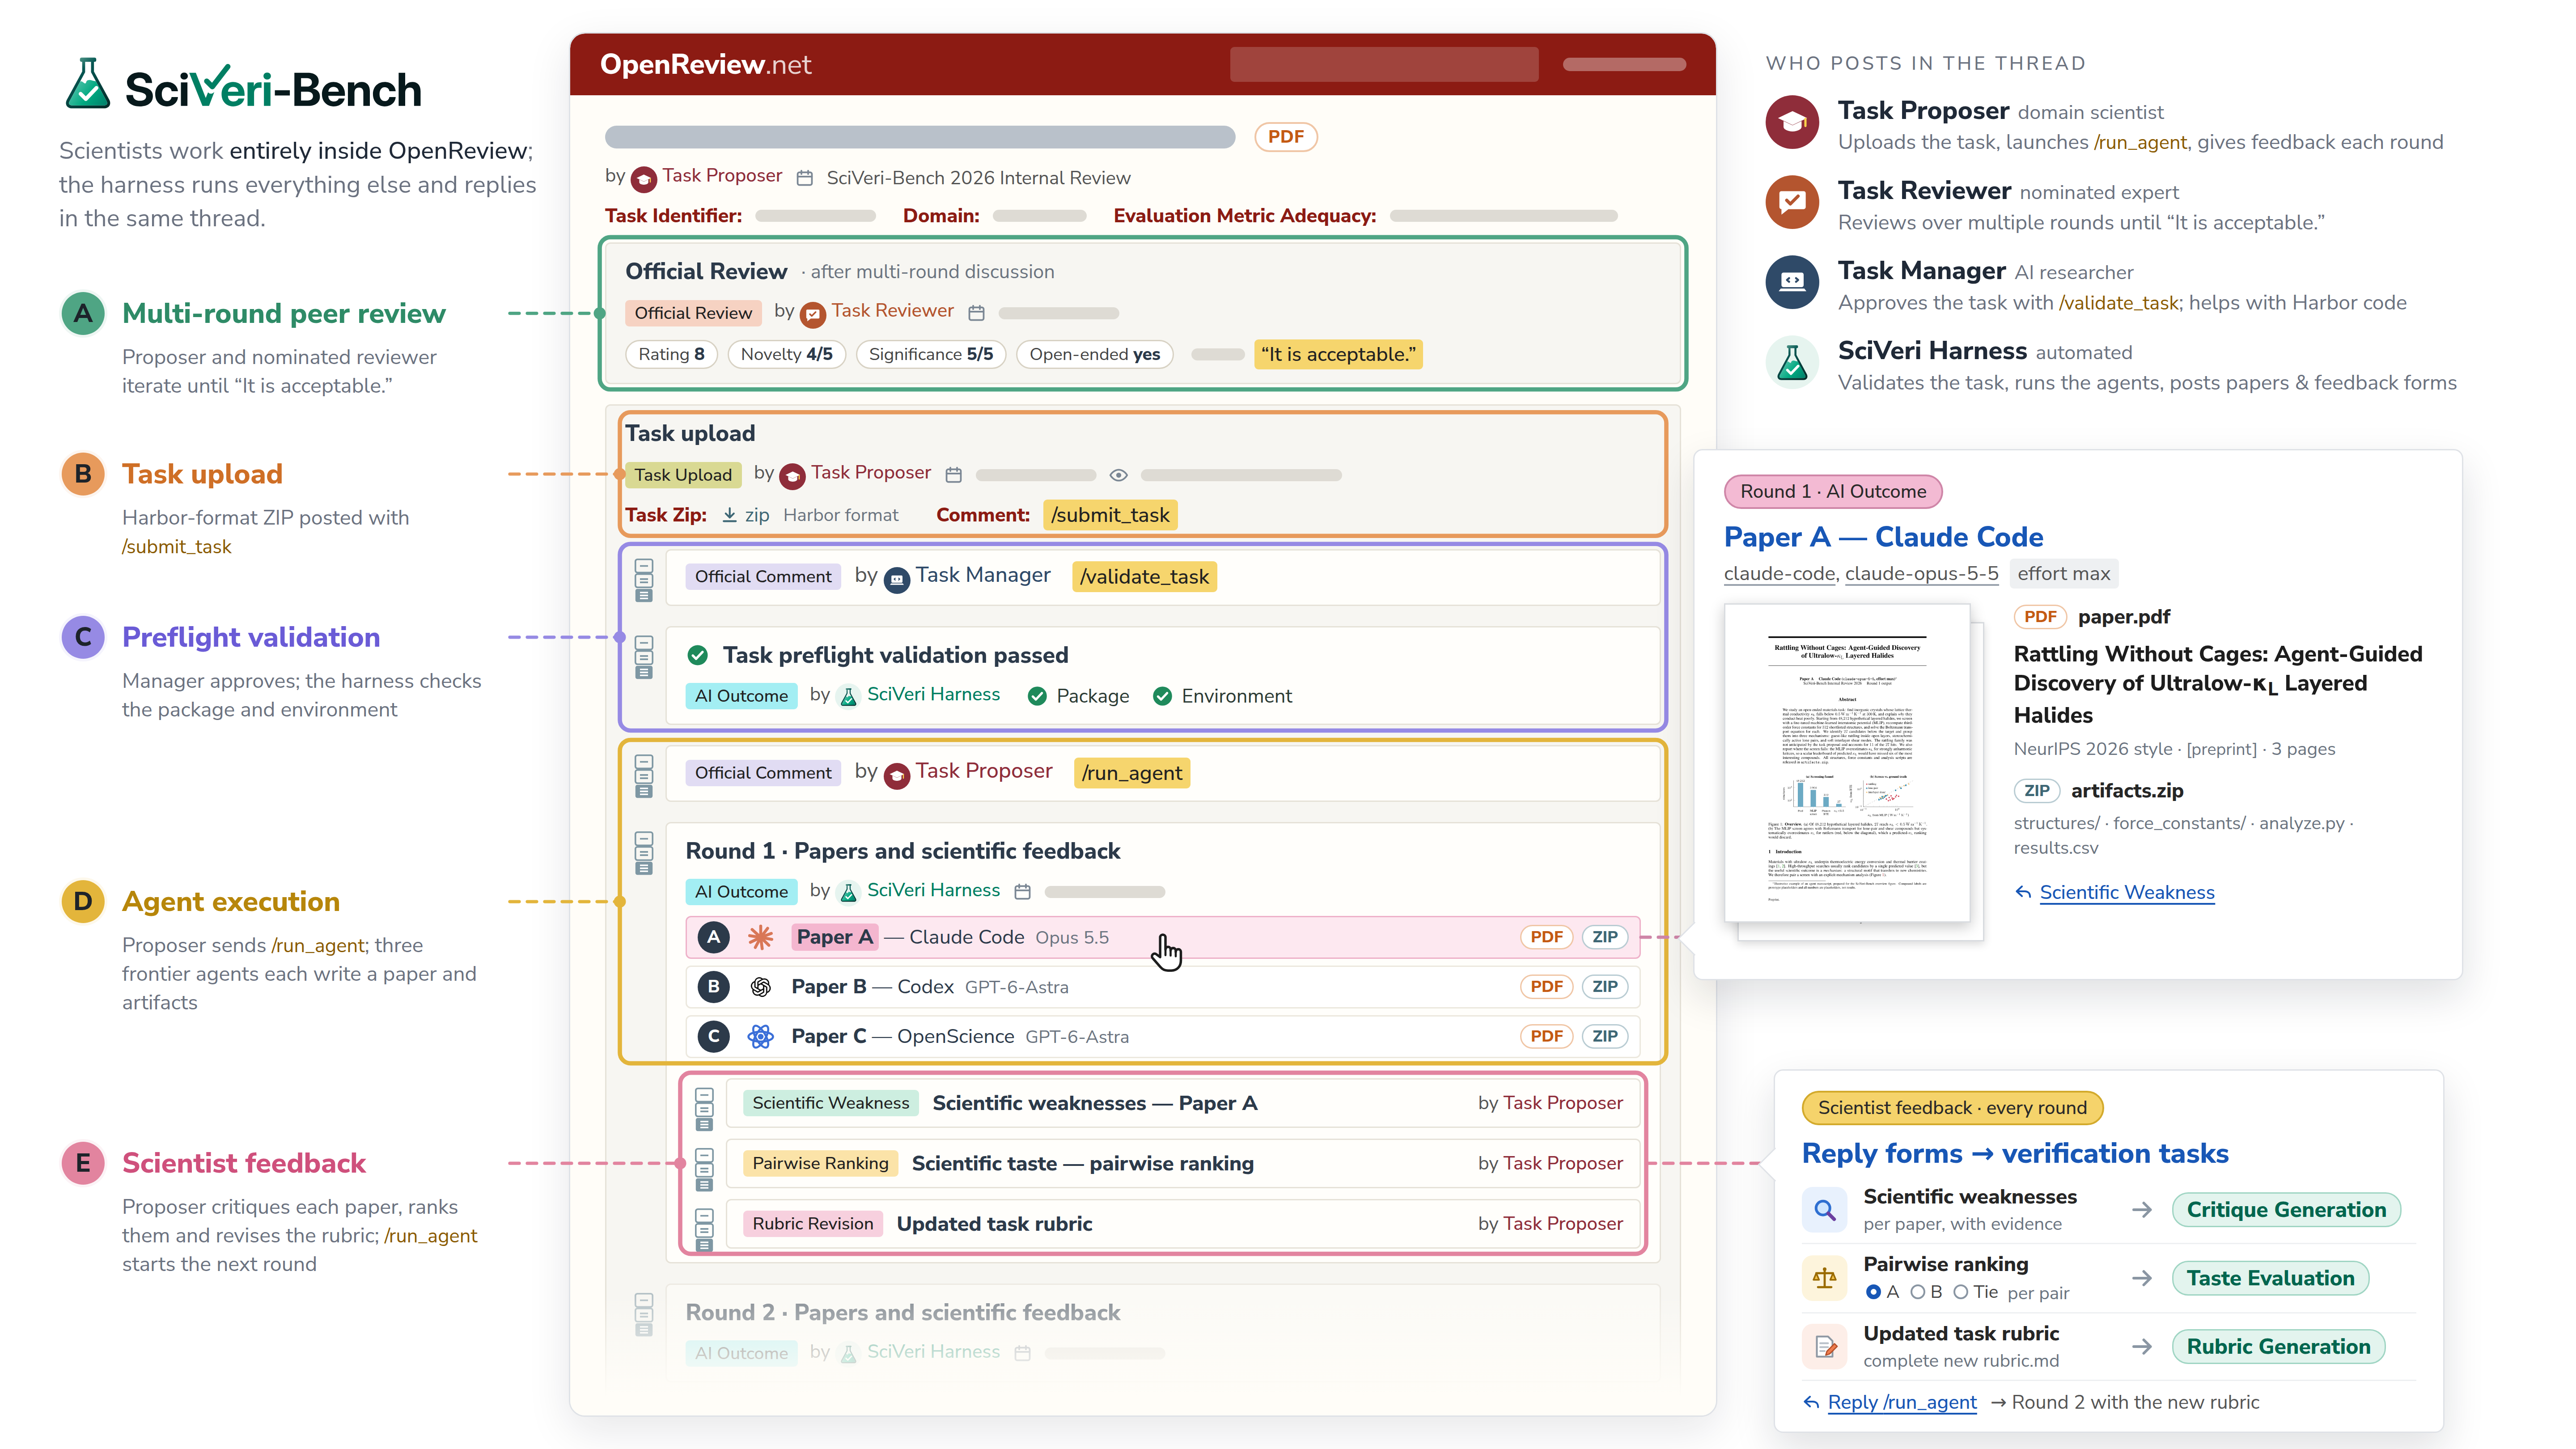Select radio option A in Pairwise ranking
The height and width of the screenshot is (1449, 2576).
click(x=1873, y=1292)
